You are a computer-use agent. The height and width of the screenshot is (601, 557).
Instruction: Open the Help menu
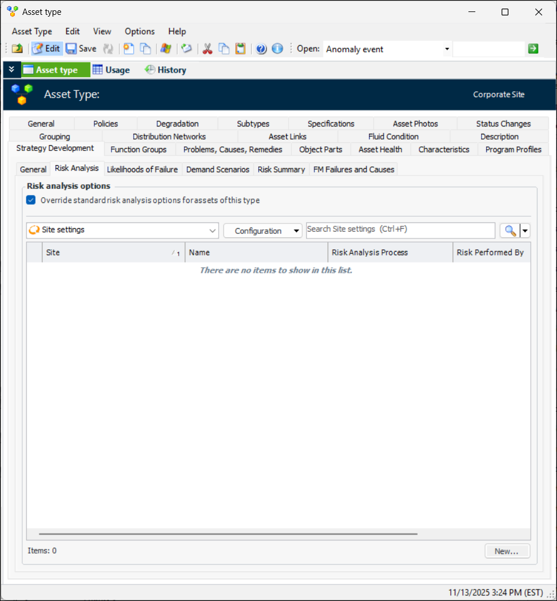[177, 31]
